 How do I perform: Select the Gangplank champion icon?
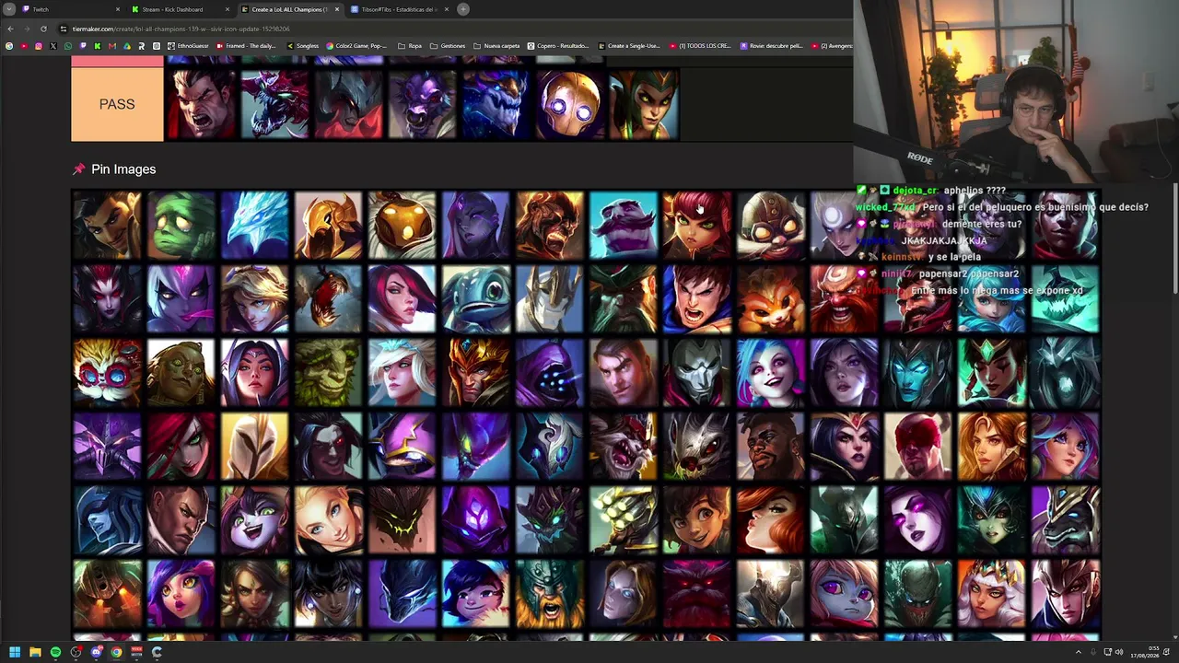point(624,298)
